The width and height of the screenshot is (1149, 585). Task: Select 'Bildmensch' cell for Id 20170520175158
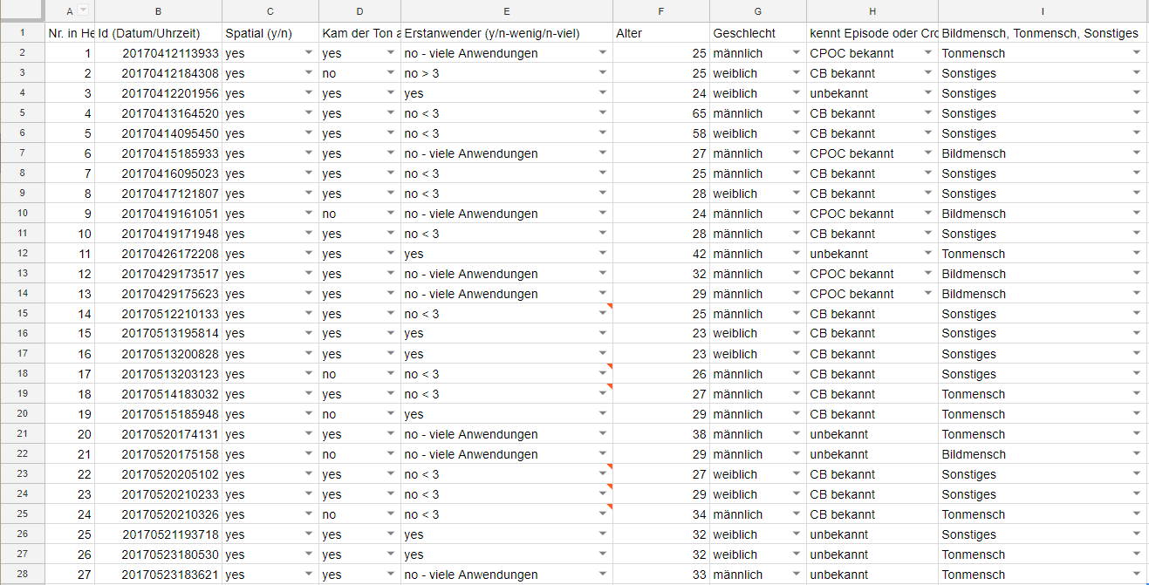[x=1043, y=454]
